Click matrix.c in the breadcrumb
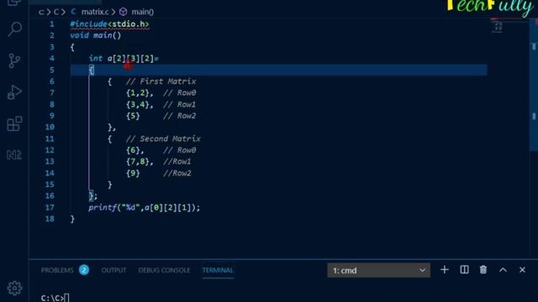 tap(95, 12)
